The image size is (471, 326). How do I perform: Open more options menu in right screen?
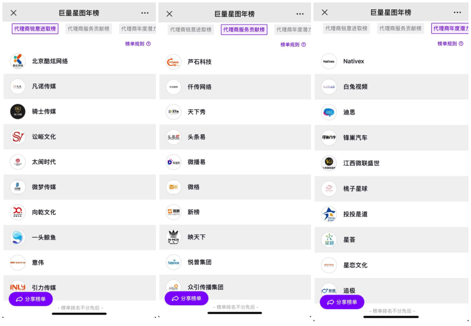point(457,12)
